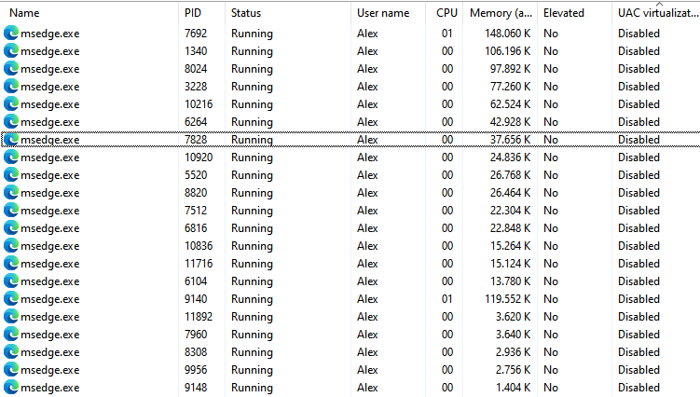
Task: Sort by the CPU column header
Action: 445,13
